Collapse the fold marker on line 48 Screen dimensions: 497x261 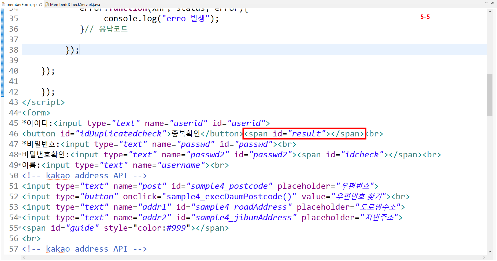pos(20,154)
